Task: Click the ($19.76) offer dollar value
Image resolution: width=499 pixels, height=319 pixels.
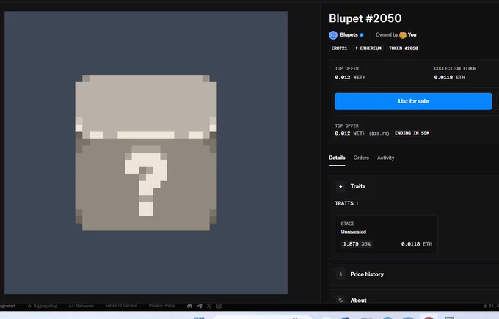Action: [379, 133]
